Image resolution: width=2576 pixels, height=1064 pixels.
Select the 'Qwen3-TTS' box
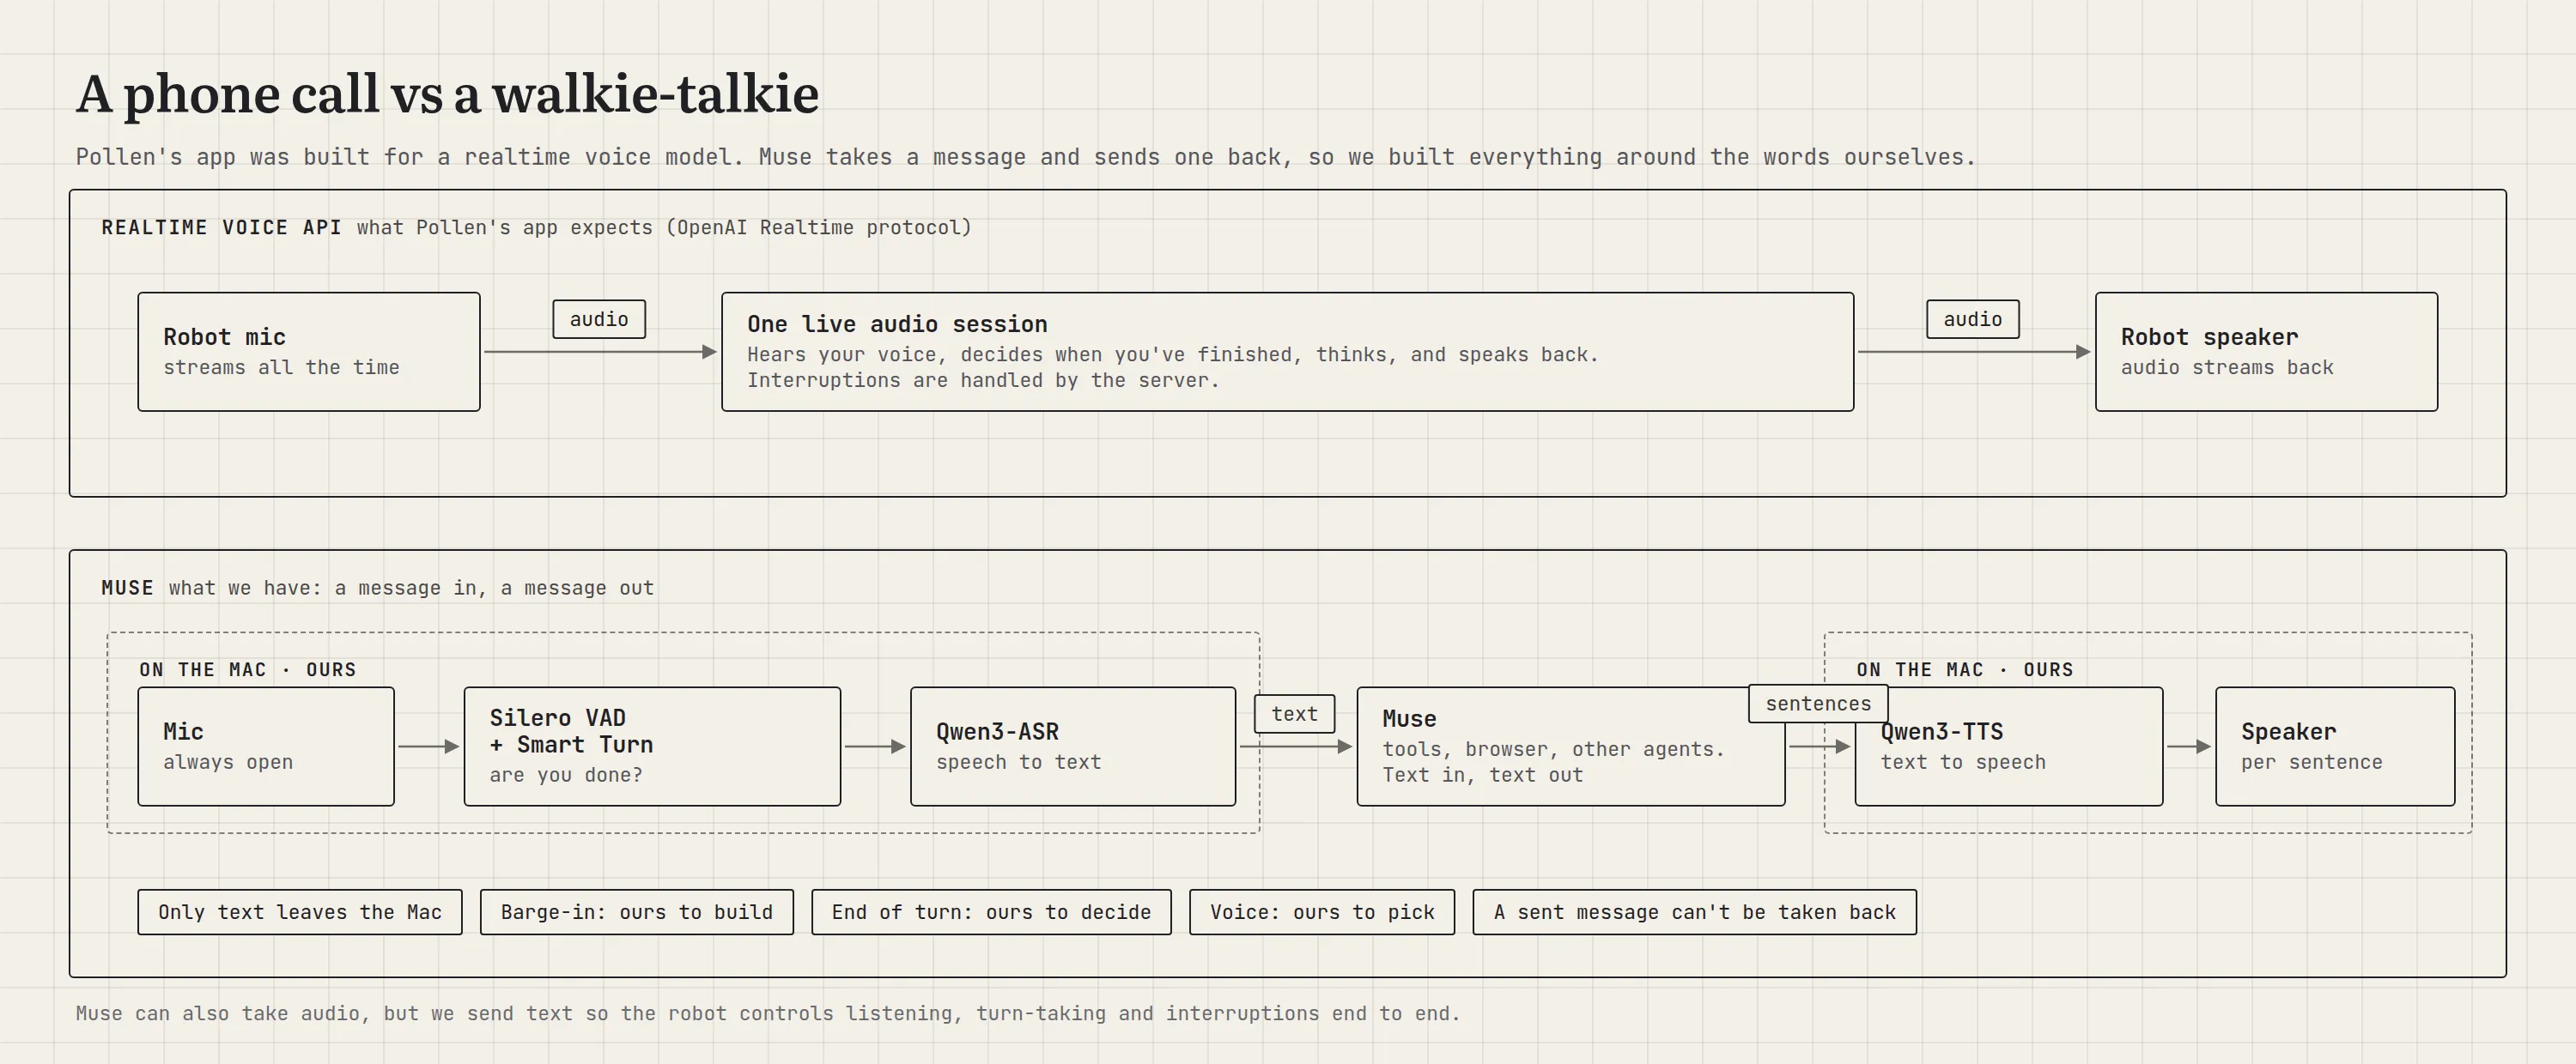[2008, 747]
